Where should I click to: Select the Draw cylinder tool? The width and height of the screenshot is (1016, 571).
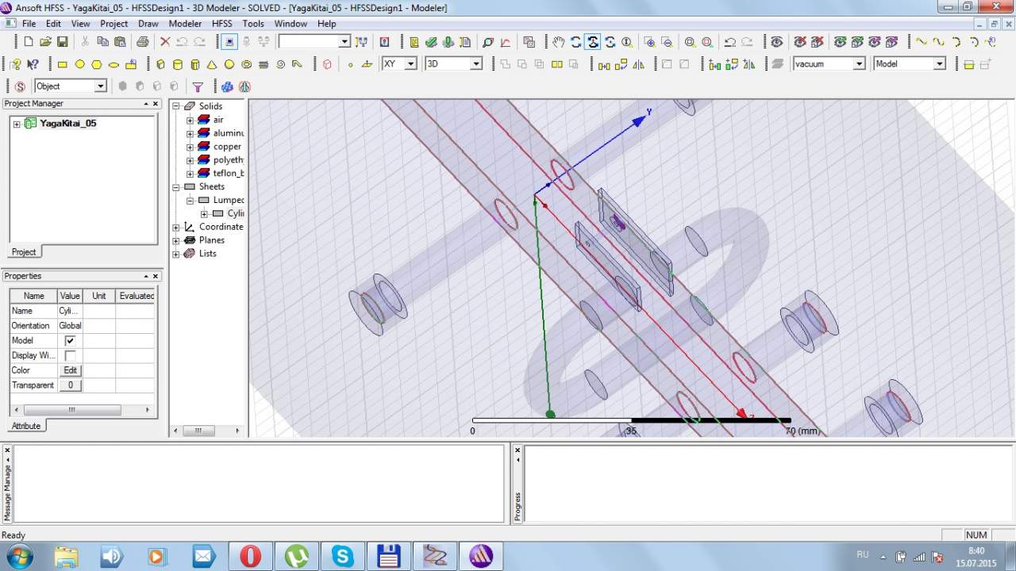177,64
